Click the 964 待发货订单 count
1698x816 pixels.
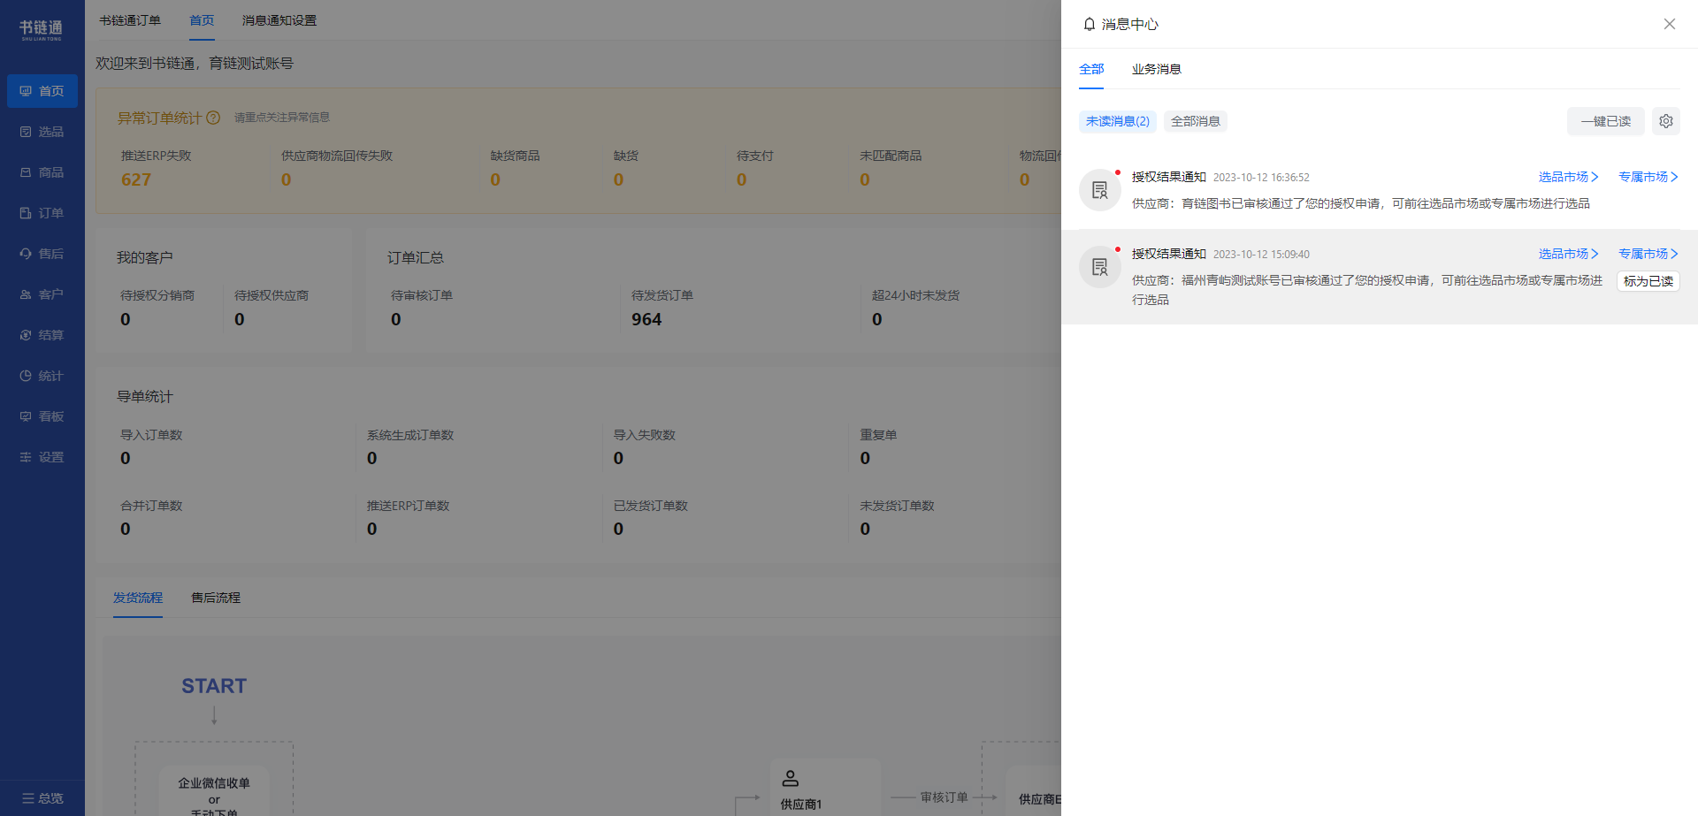[x=646, y=319]
